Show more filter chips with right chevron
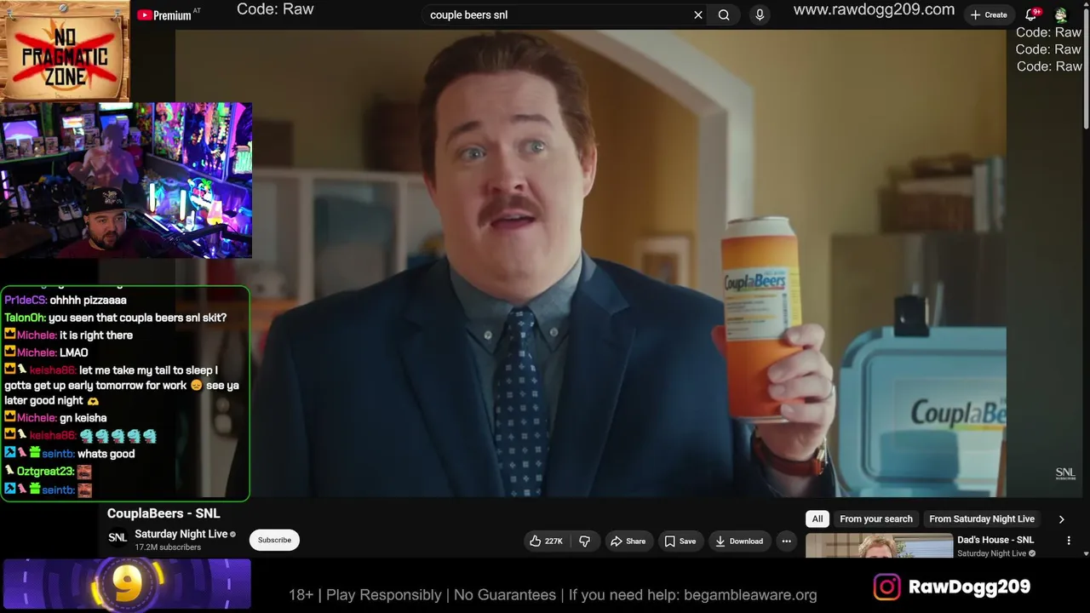 (x=1061, y=518)
